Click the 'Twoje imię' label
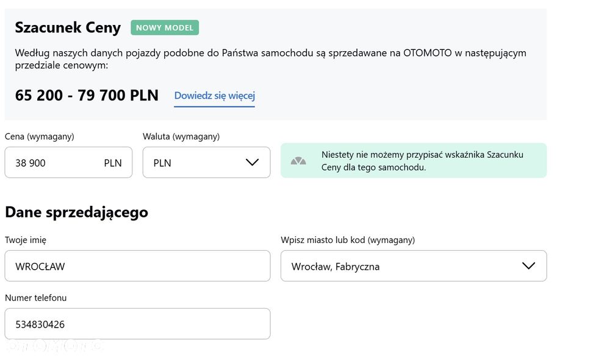Image resolution: width=610 pixels, height=358 pixels. pos(25,240)
